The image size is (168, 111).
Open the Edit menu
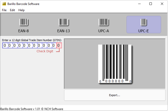(x=12, y=10)
